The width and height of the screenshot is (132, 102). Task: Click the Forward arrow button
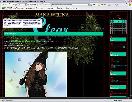(116, 5)
